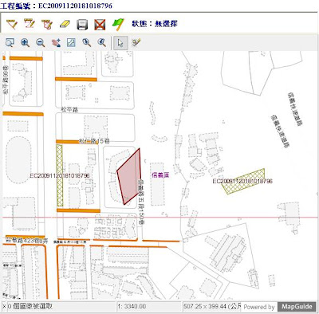This screenshot has height=314, width=319.
Task: Click the red X cancel icon
Action: (100, 25)
